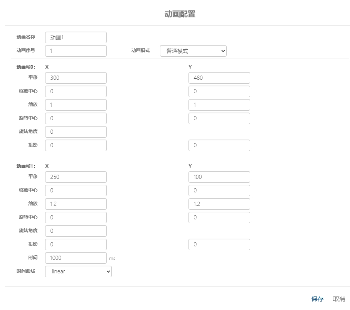This screenshot has width=350, height=310.
Task: Focus frame 1 缩放 X field with 1.2
Action: pos(76,204)
